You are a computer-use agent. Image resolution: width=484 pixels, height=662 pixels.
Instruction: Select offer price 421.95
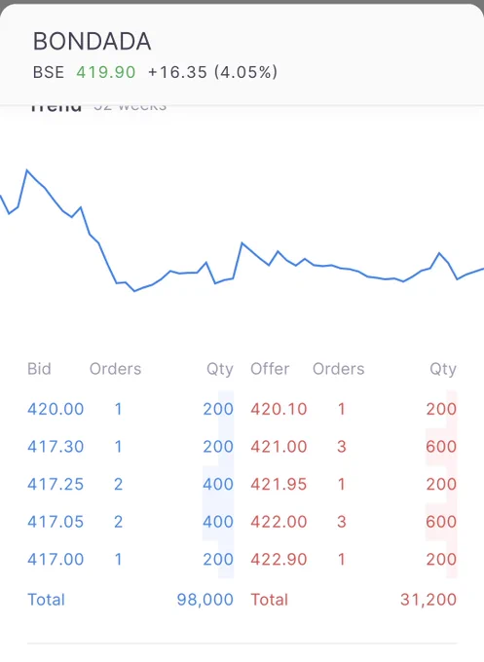[x=279, y=484]
